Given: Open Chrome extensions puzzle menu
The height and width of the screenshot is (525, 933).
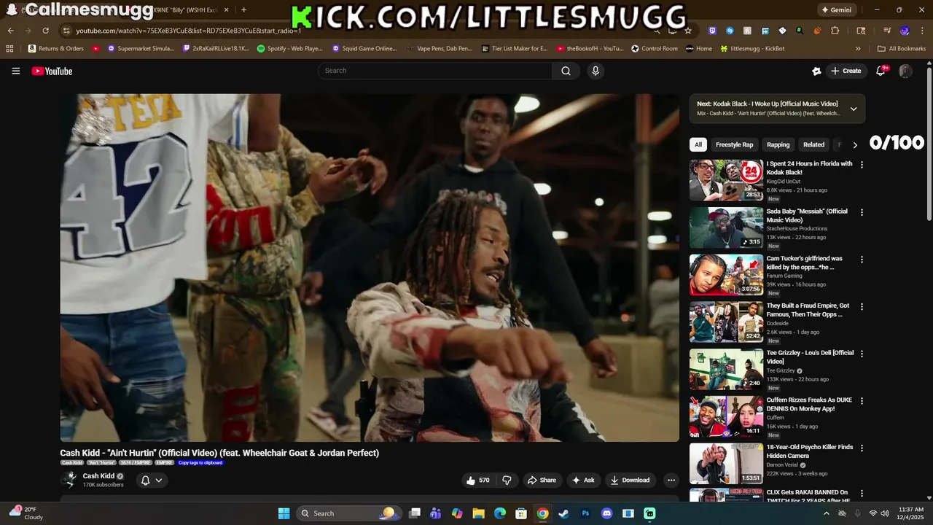Looking at the screenshot, I should pos(835,31).
